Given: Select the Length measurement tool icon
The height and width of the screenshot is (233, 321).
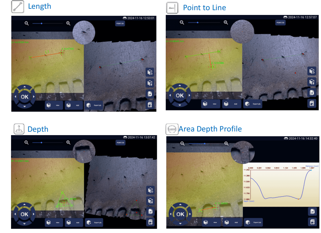Looking at the screenshot, I should pyautogui.click(x=18, y=6).
